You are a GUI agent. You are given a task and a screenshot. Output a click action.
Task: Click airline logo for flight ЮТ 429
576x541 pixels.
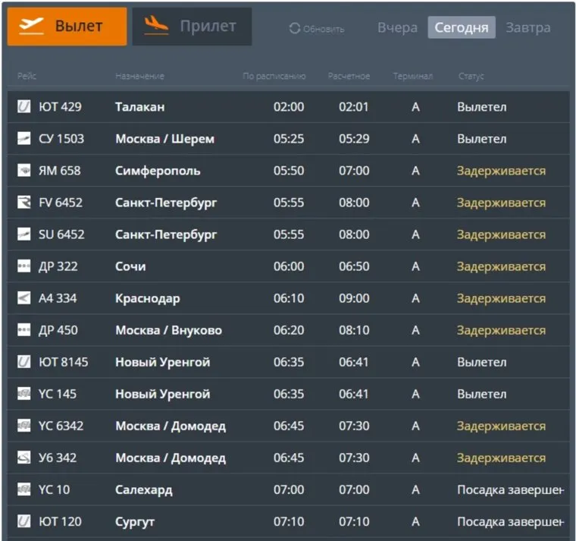(x=24, y=107)
